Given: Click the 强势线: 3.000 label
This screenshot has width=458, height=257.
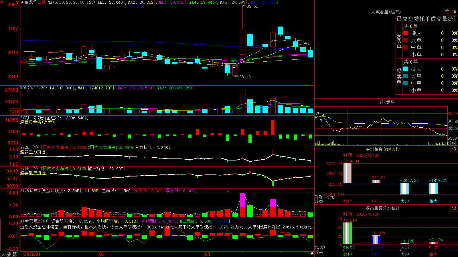Looking at the screenshot, I should point(148,190).
